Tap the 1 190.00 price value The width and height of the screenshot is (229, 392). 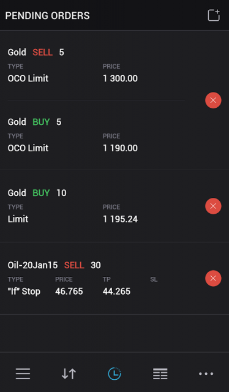pos(120,148)
